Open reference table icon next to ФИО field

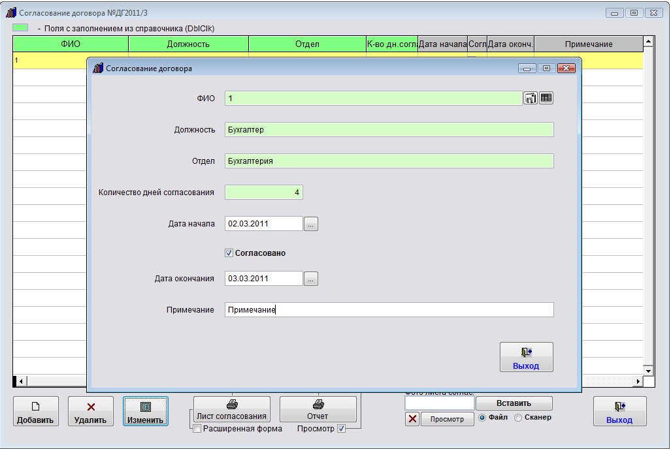(x=546, y=99)
